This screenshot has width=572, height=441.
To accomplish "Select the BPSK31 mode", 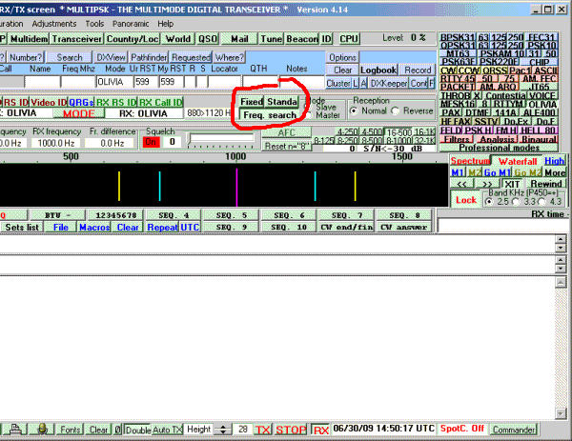I will point(457,37).
